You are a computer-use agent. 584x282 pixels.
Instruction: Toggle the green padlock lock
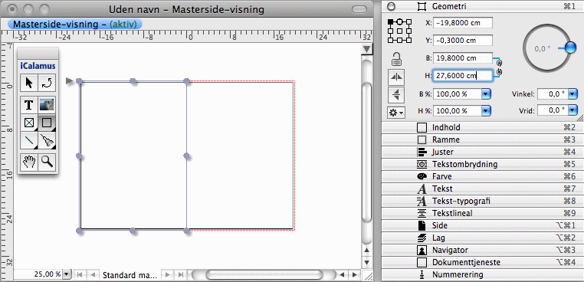[x=396, y=59]
